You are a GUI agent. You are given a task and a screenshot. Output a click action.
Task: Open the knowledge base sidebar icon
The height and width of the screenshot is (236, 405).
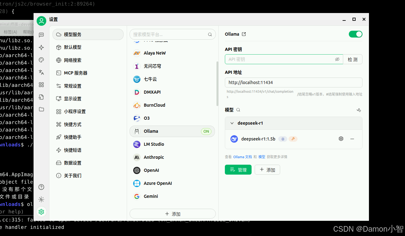[x=41, y=97]
